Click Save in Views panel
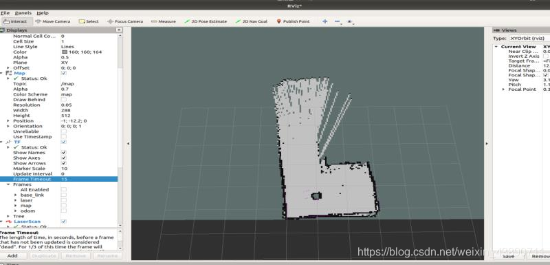The width and height of the screenshot is (550, 265). click(508, 257)
